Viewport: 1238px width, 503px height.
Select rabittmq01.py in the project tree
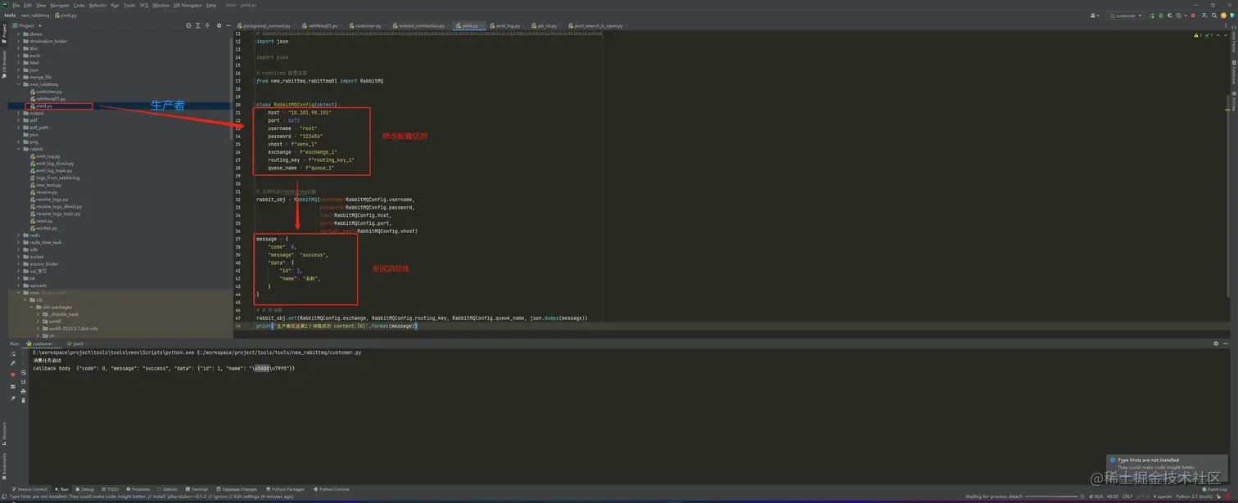coord(50,99)
